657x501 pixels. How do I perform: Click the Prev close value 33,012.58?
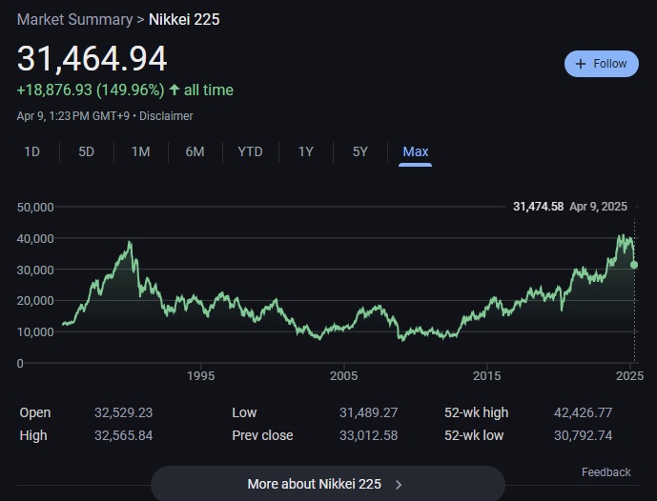[368, 435]
